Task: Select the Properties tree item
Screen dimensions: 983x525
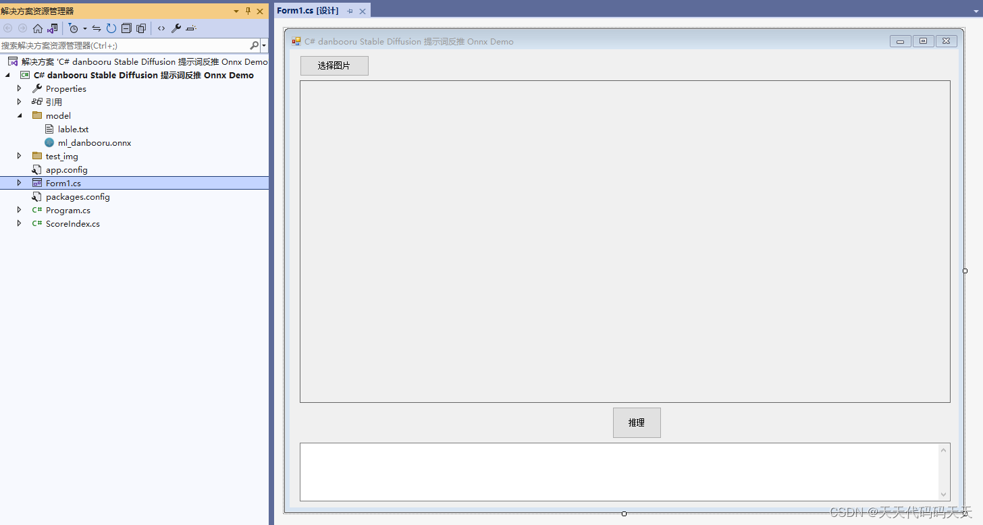Action: click(66, 88)
